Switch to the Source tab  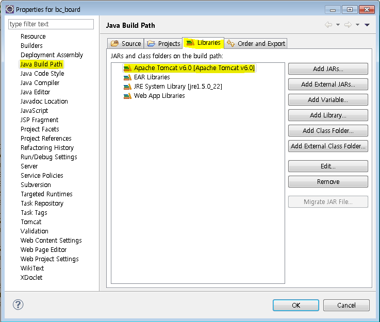126,44
